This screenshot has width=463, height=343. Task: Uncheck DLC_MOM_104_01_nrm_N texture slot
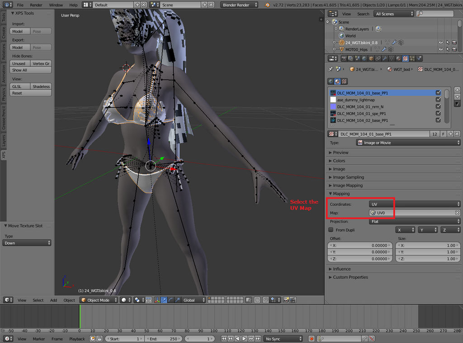[438, 106]
